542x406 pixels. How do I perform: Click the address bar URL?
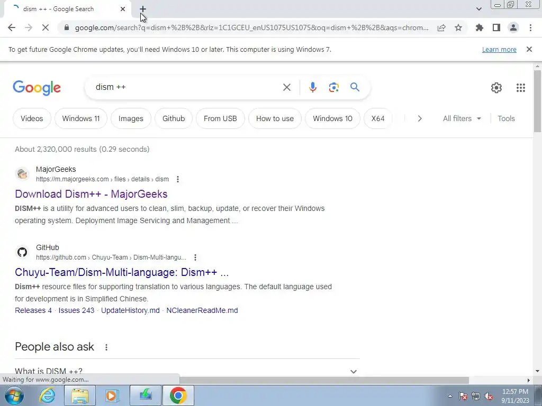[x=251, y=27]
